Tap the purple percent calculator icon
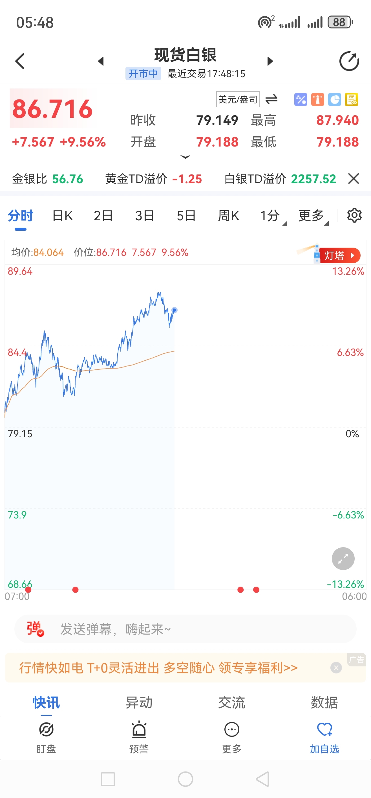371x798 pixels. tap(300, 100)
